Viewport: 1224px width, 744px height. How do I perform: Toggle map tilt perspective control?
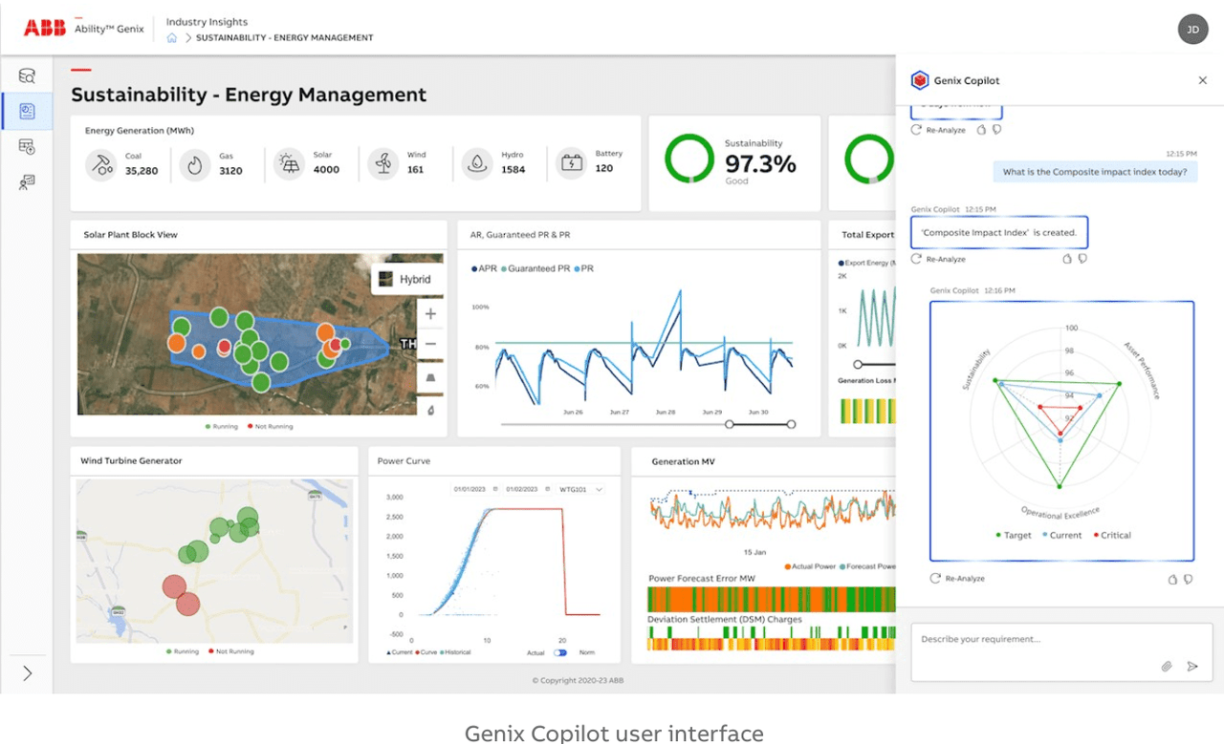tap(430, 378)
